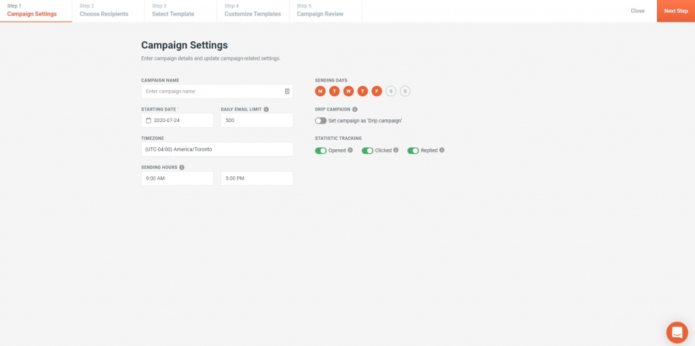The width and height of the screenshot is (695, 346).
Task: Open the Timezone America/Toronto dropdown
Action: (x=217, y=149)
